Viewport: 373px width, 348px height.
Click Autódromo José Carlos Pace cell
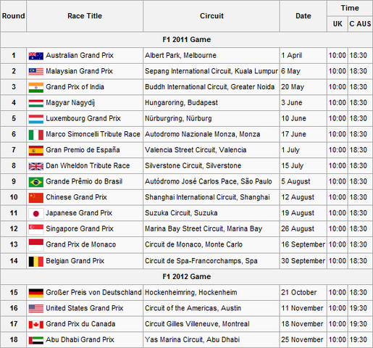tap(211, 181)
